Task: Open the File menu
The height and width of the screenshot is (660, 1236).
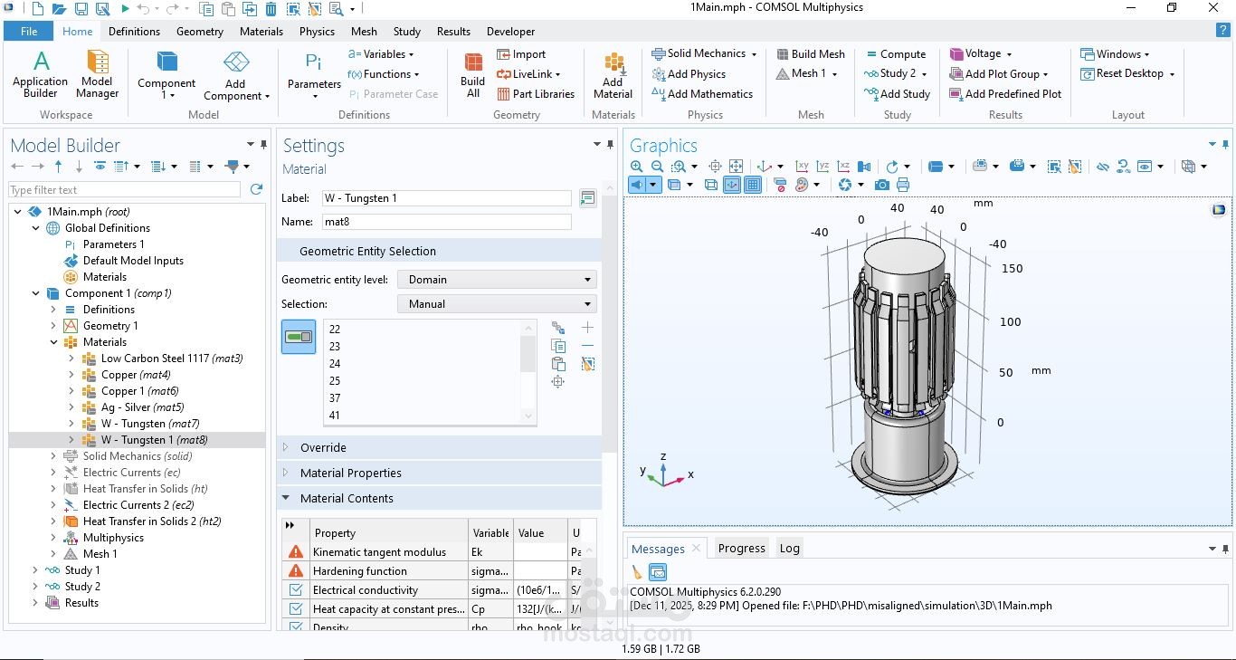Action: tap(29, 31)
